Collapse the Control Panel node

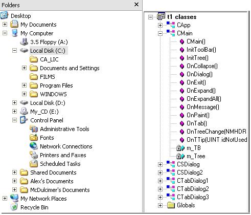click(x=15, y=120)
